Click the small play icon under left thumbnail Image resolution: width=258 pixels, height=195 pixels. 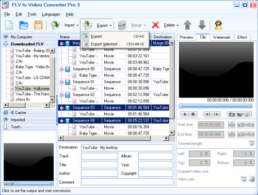click(7, 184)
